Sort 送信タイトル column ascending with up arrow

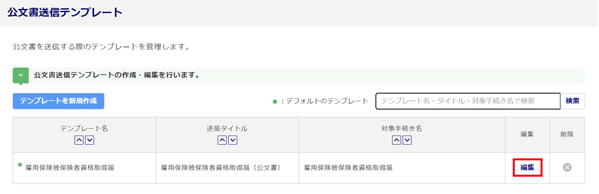point(222,141)
